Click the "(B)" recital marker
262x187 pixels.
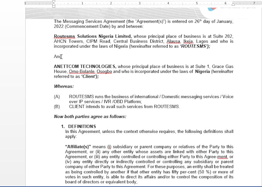[x=57, y=107]
